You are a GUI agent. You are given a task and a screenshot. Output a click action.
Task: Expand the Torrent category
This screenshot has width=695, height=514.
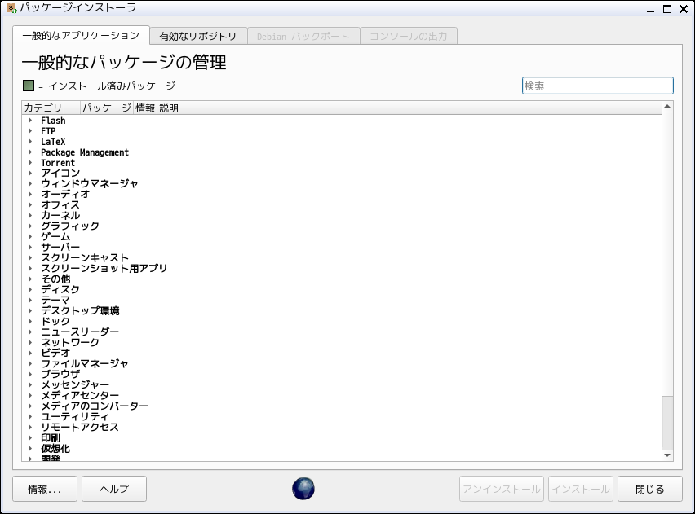pos(29,163)
